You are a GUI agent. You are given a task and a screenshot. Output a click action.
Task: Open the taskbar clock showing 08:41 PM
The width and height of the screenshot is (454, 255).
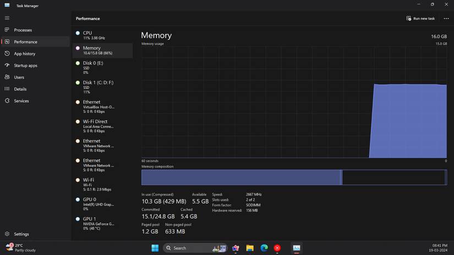pyautogui.click(x=439, y=248)
